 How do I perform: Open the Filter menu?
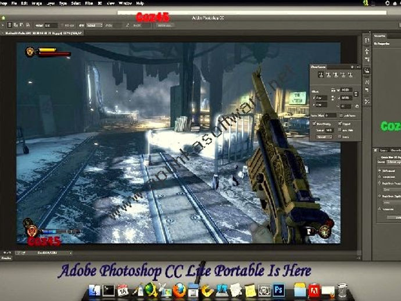pos(89,3)
